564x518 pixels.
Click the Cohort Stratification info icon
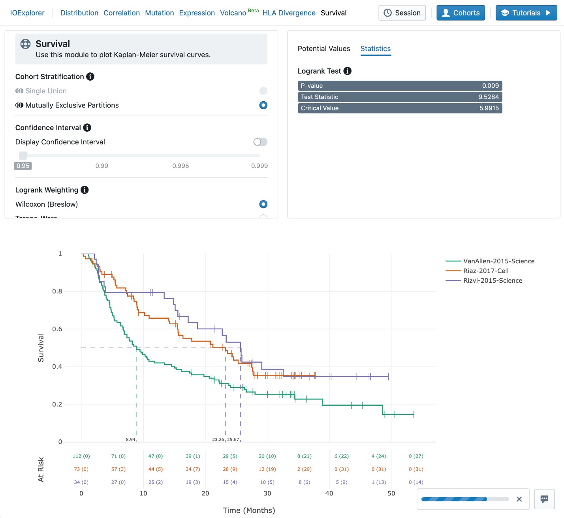[90, 77]
